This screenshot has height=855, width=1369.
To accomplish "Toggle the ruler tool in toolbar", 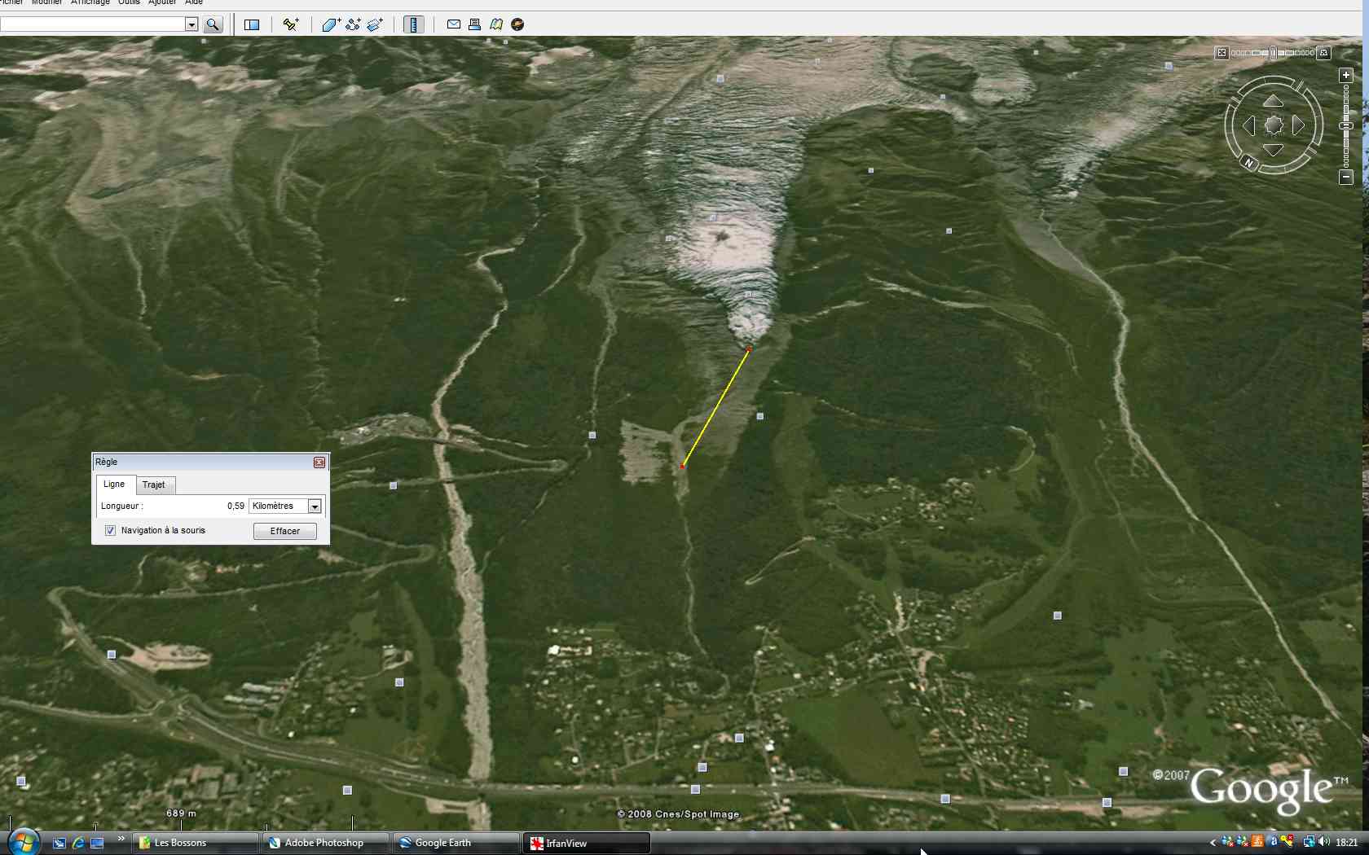I will click(x=413, y=24).
